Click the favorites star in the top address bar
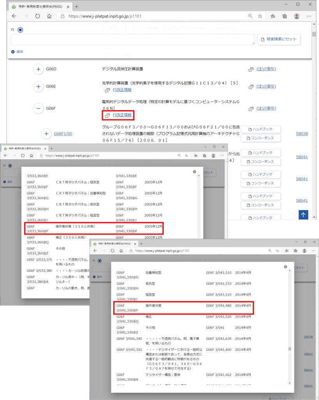 coord(260,16)
